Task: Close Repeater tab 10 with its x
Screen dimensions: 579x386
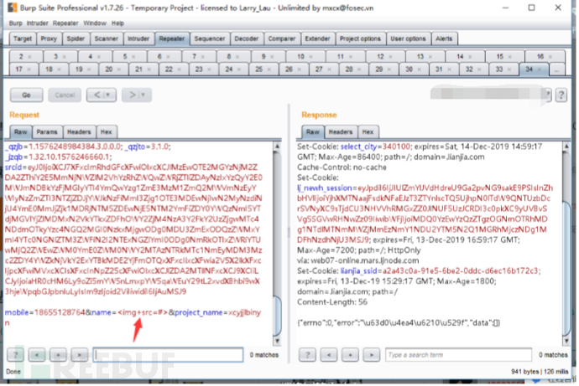Action: point(310,57)
